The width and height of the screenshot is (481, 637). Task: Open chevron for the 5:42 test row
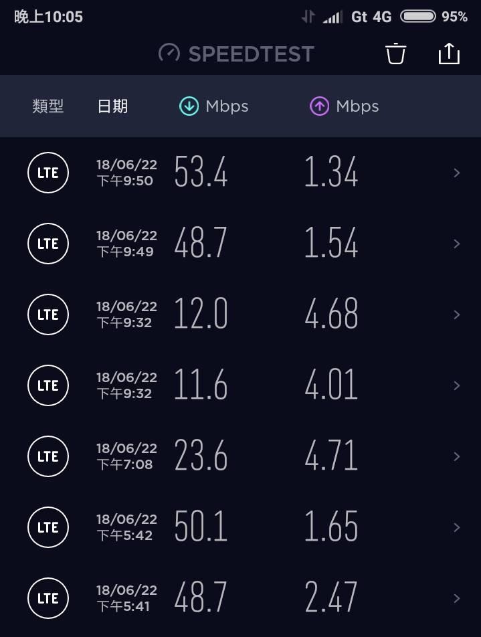click(x=457, y=527)
